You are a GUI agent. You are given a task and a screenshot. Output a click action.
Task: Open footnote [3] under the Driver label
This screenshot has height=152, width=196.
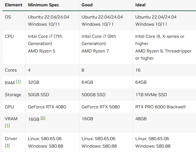pyautogui.click(x=7, y=145)
